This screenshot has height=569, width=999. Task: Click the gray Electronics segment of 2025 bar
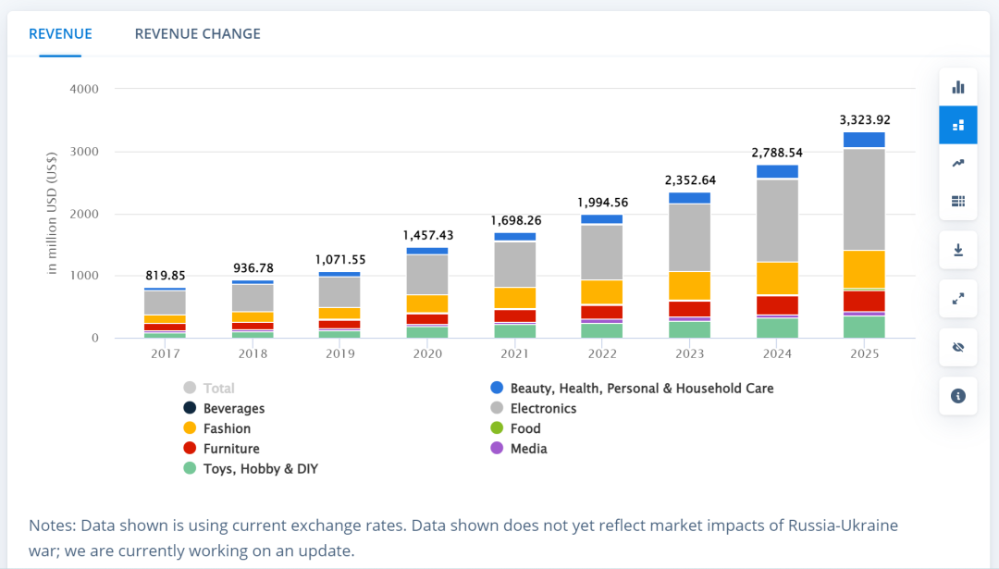tap(863, 199)
